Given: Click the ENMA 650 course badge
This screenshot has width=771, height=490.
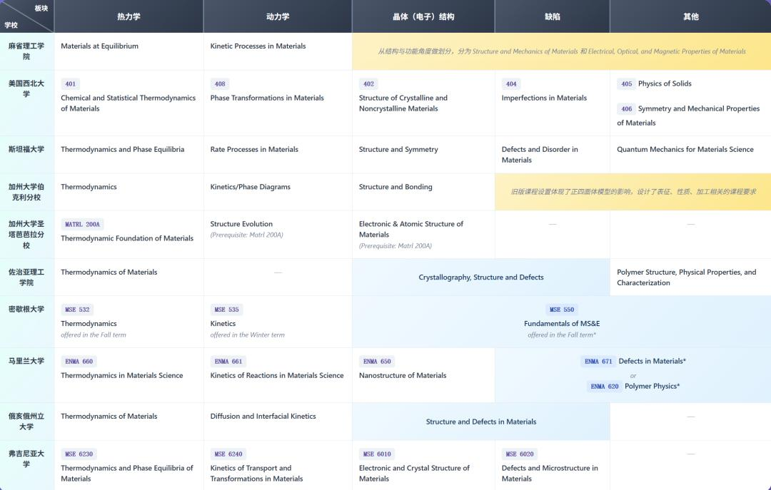Looking at the screenshot, I should coord(376,362).
